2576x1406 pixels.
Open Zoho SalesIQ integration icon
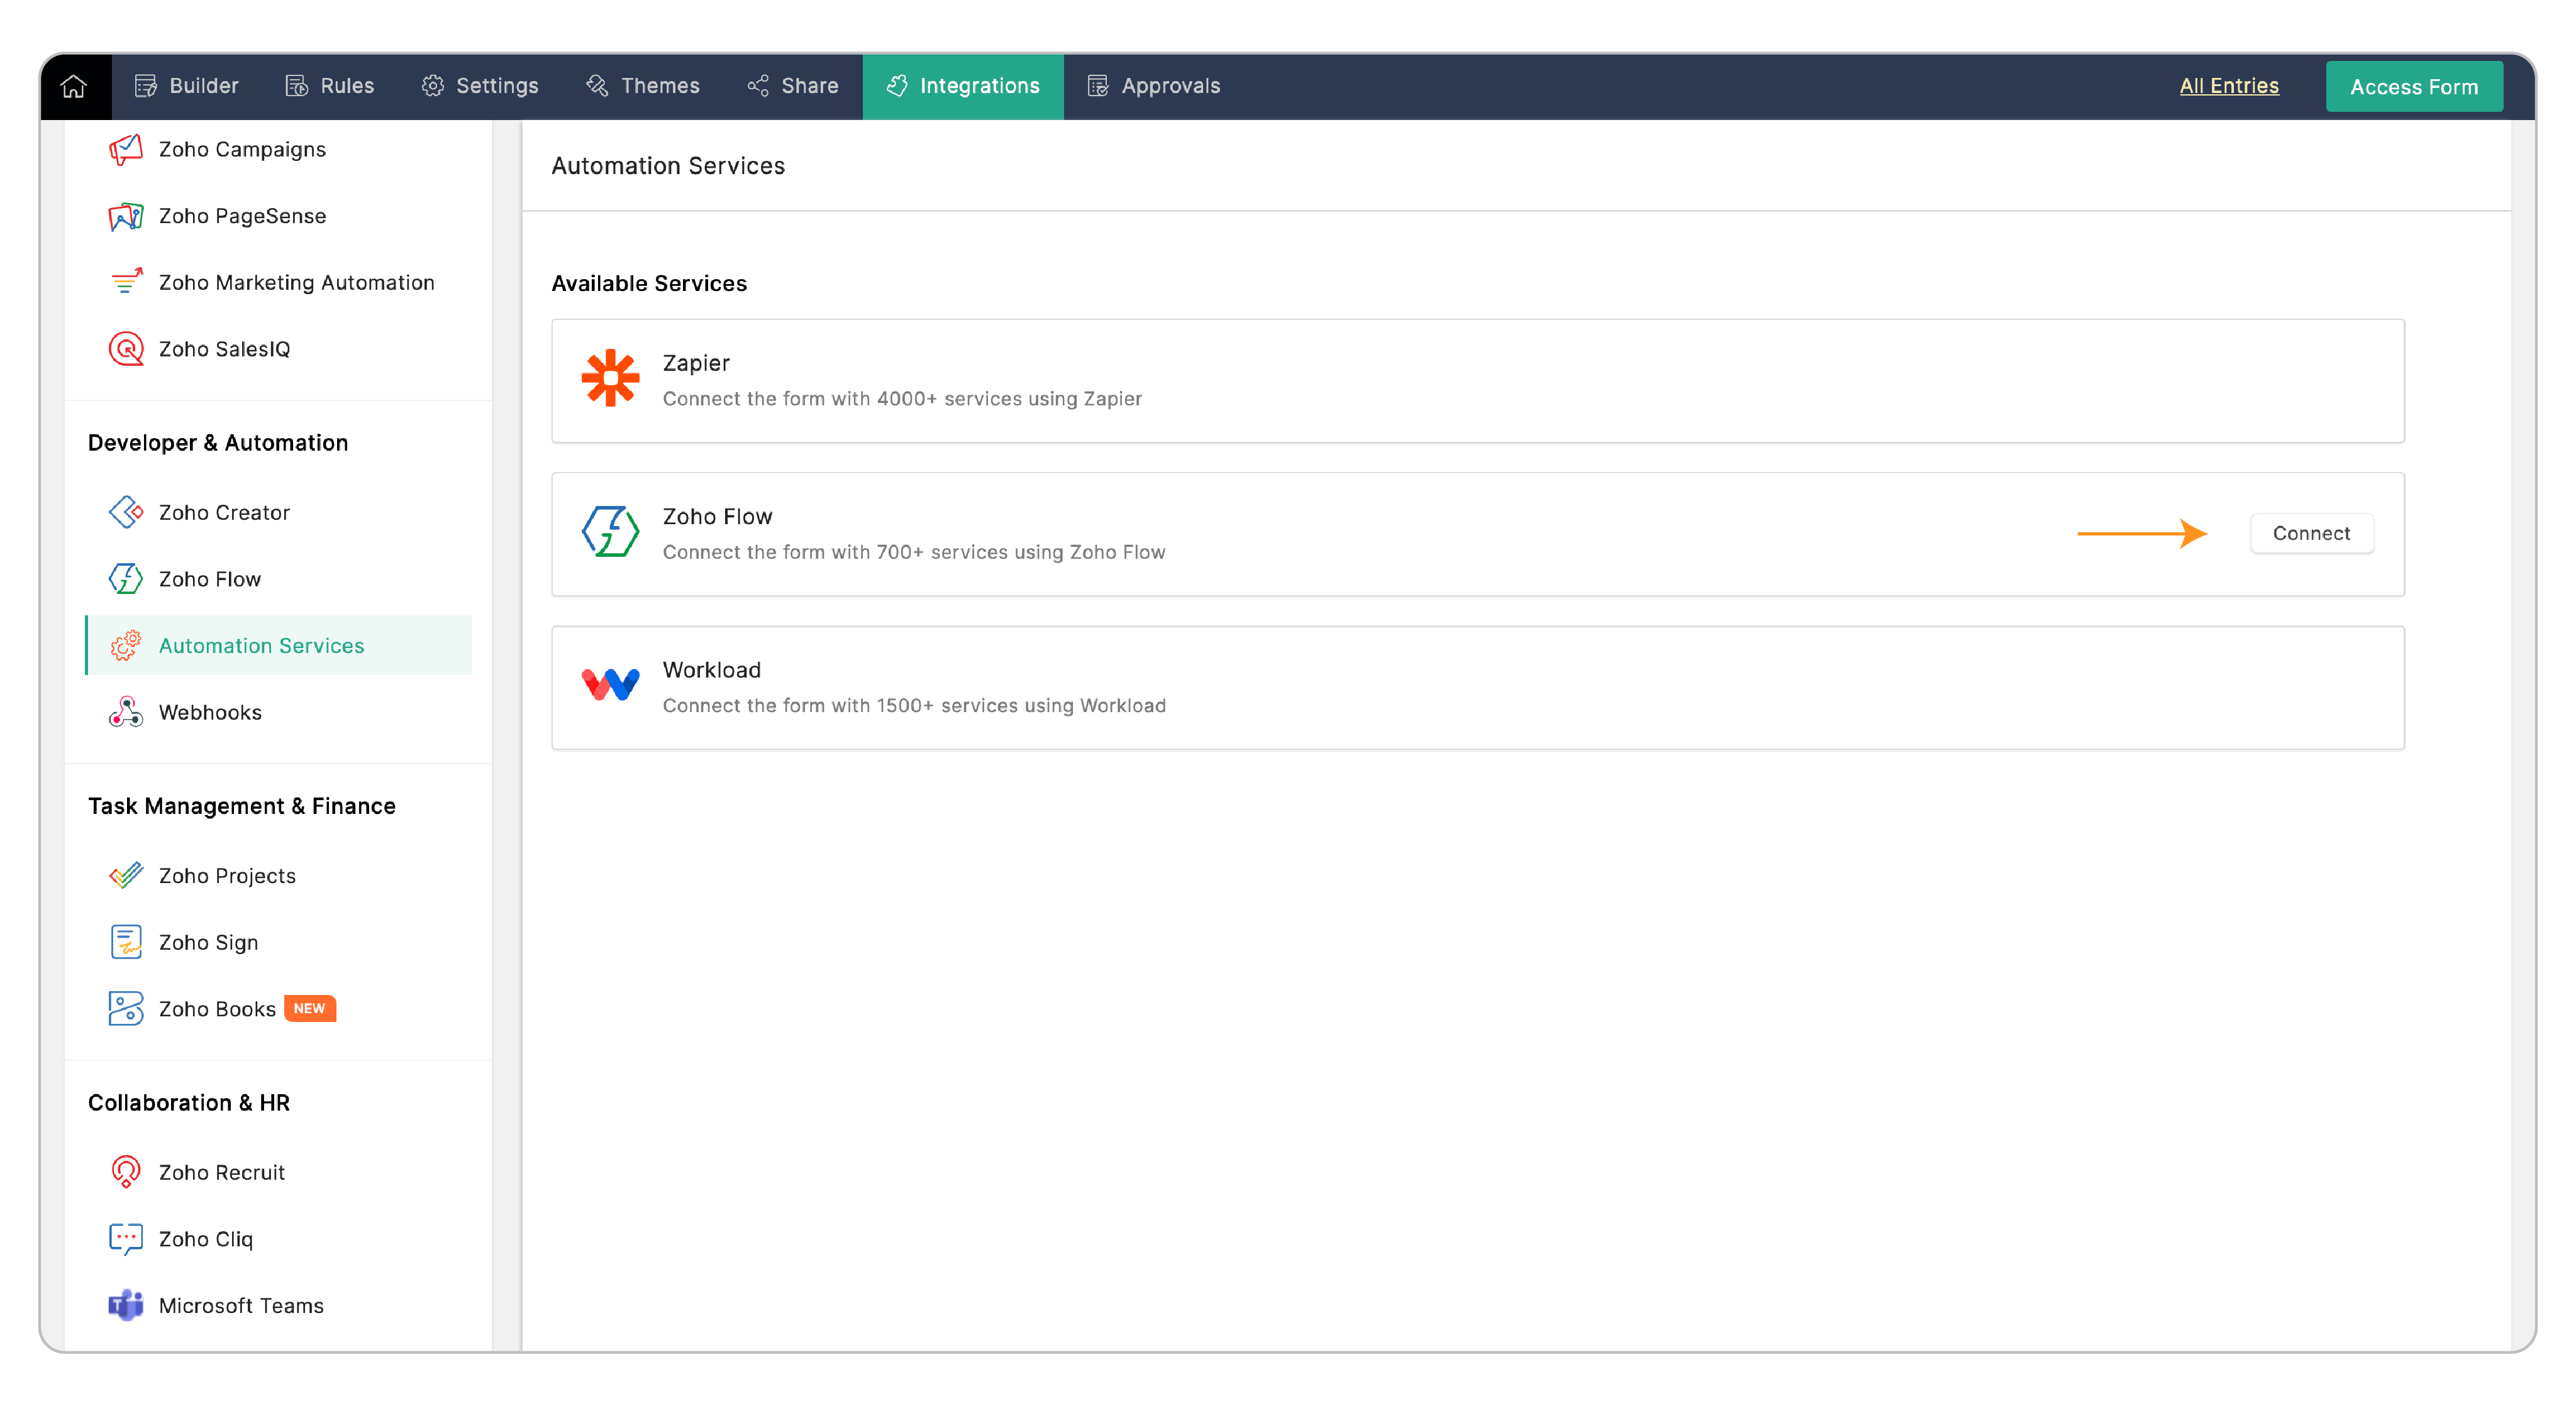pyautogui.click(x=125, y=349)
